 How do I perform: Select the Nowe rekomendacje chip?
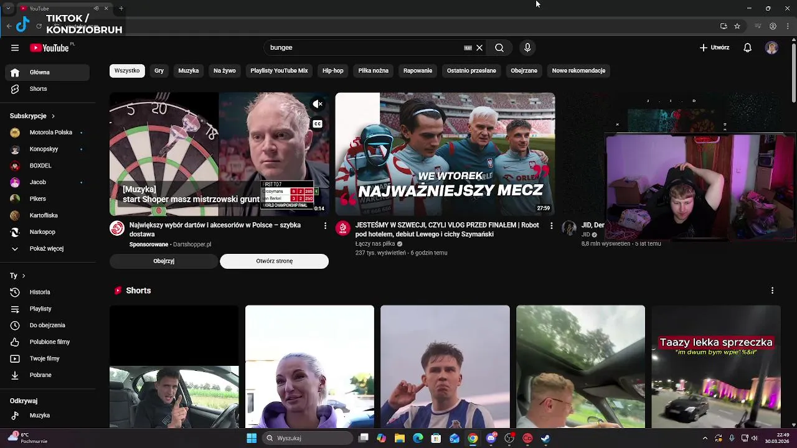578,71
